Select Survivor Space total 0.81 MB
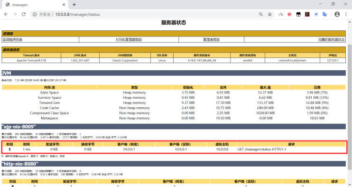Screen dimensions: 352x187 point(223,98)
